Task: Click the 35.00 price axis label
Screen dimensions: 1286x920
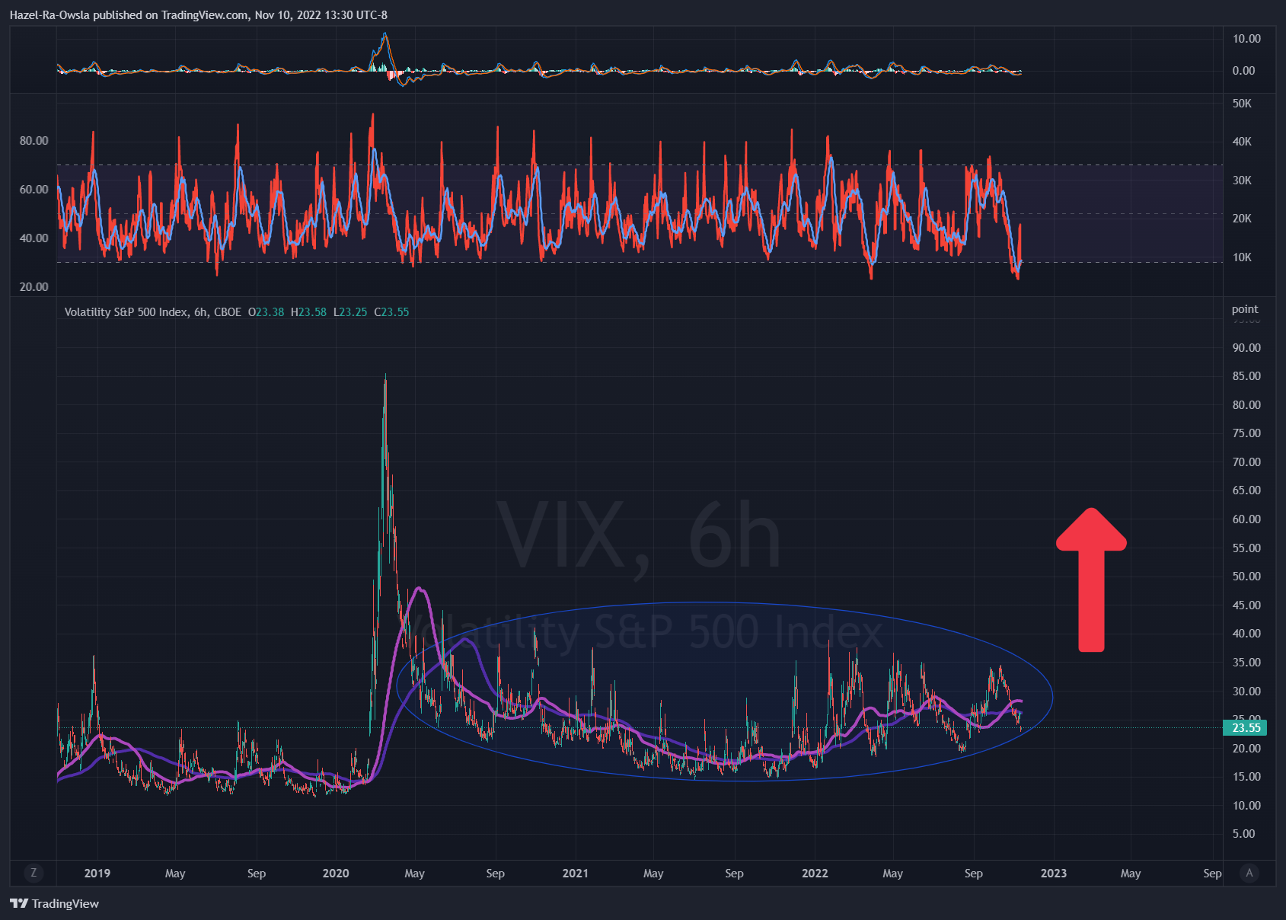Action: (x=1246, y=662)
